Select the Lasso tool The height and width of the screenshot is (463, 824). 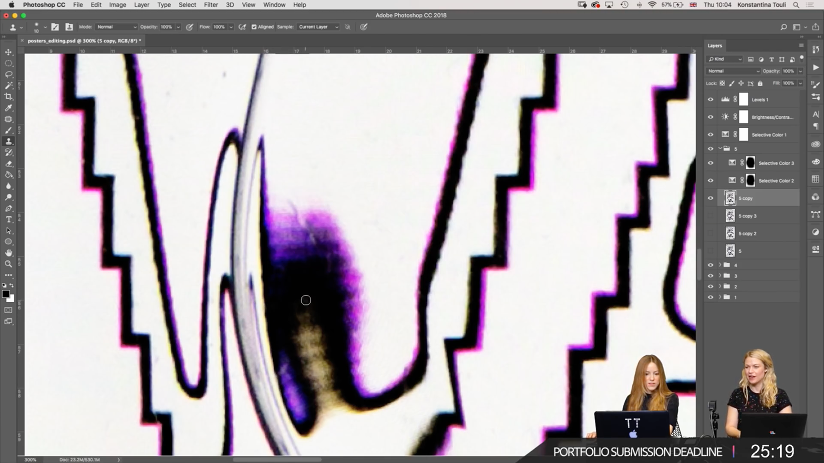[x=8, y=74]
